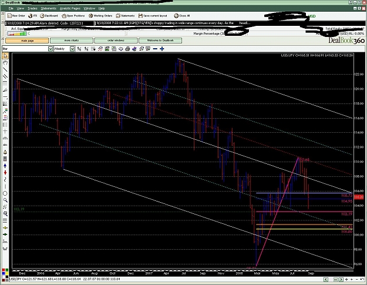Click the large plus icon in bottom bar
367x285 pixels.
point(346,279)
